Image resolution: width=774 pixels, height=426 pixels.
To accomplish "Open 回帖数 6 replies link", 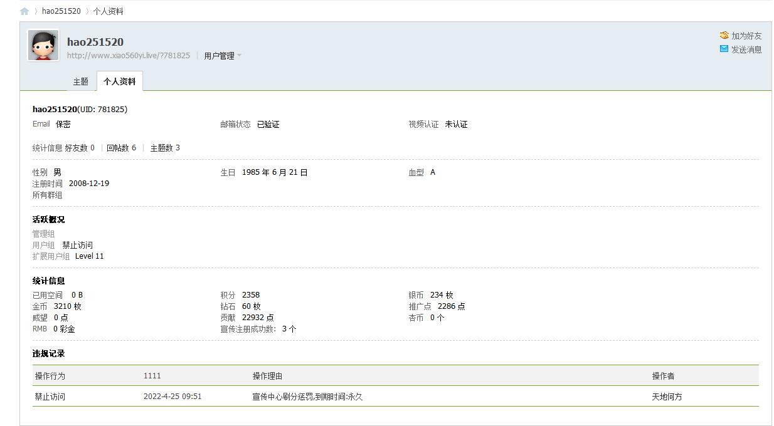I will pos(121,148).
